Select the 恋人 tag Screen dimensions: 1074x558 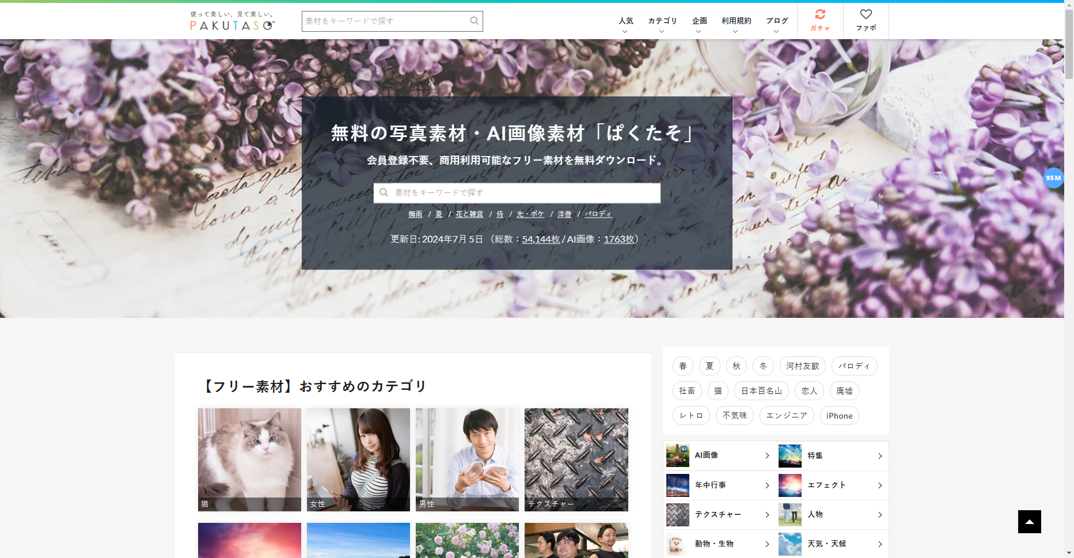coord(809,391)
